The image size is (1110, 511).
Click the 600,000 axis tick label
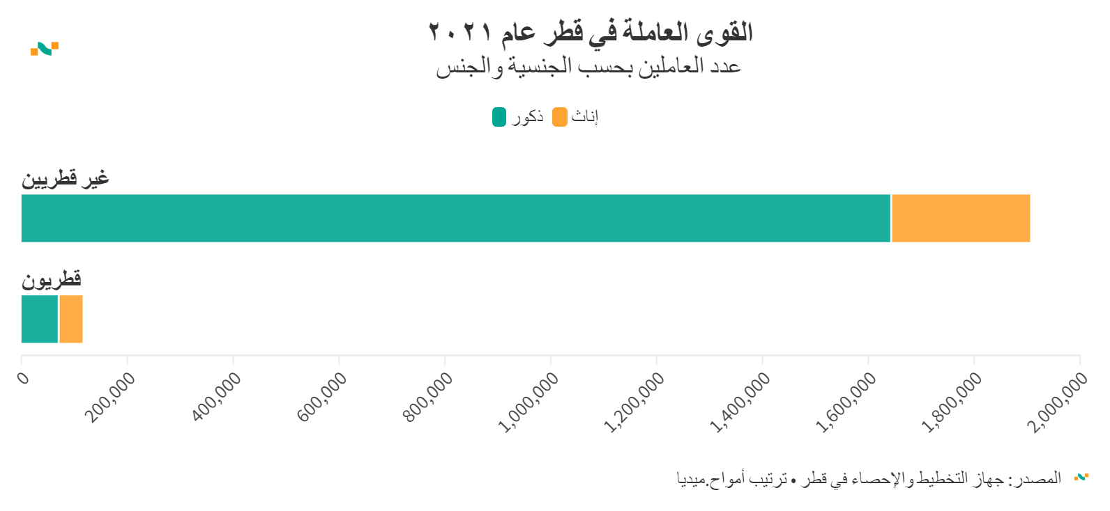(322, 397)
